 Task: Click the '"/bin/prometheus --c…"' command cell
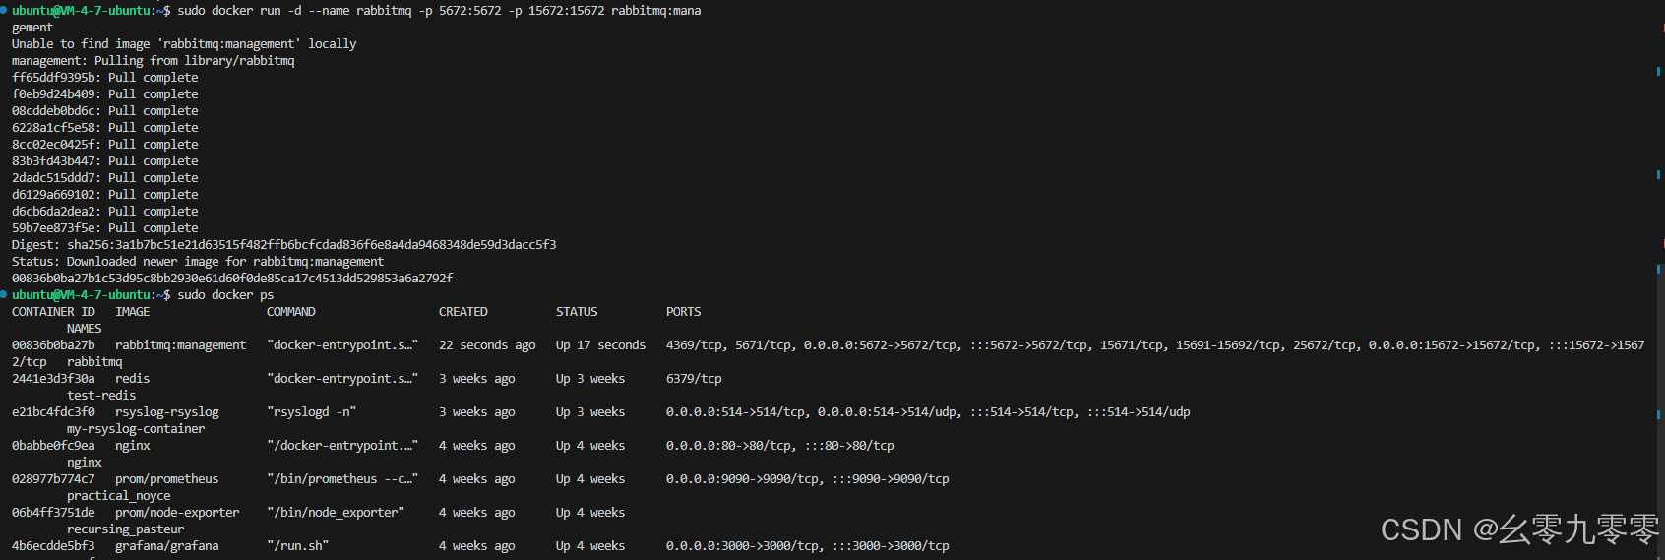coord(342,479)
